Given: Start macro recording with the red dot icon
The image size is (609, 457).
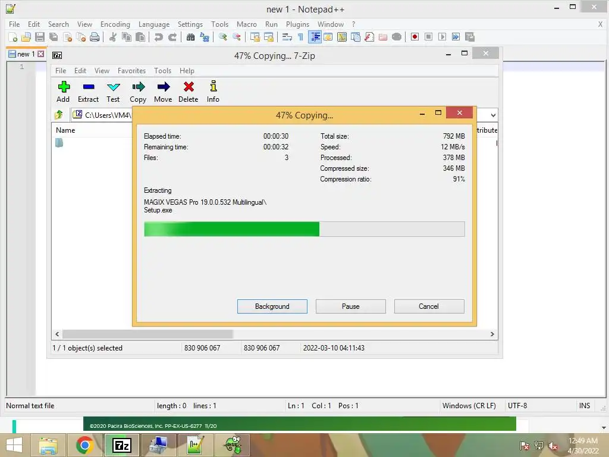Looking at the screenshot, I should (415, 37).
